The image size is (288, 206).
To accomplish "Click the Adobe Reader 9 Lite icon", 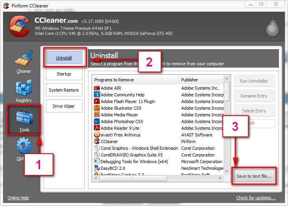I will (x=97, y=128).
